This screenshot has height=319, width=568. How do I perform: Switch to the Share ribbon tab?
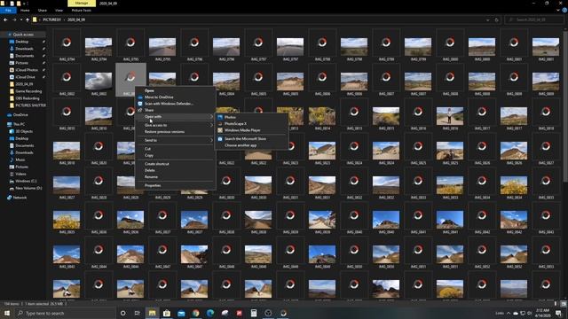pos(43,10)
